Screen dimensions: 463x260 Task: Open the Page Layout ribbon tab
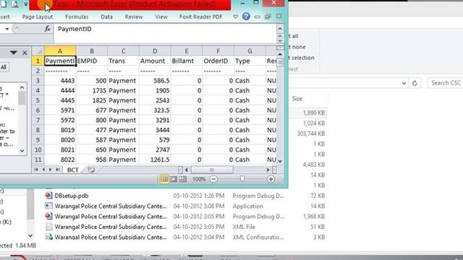(38, 17)
